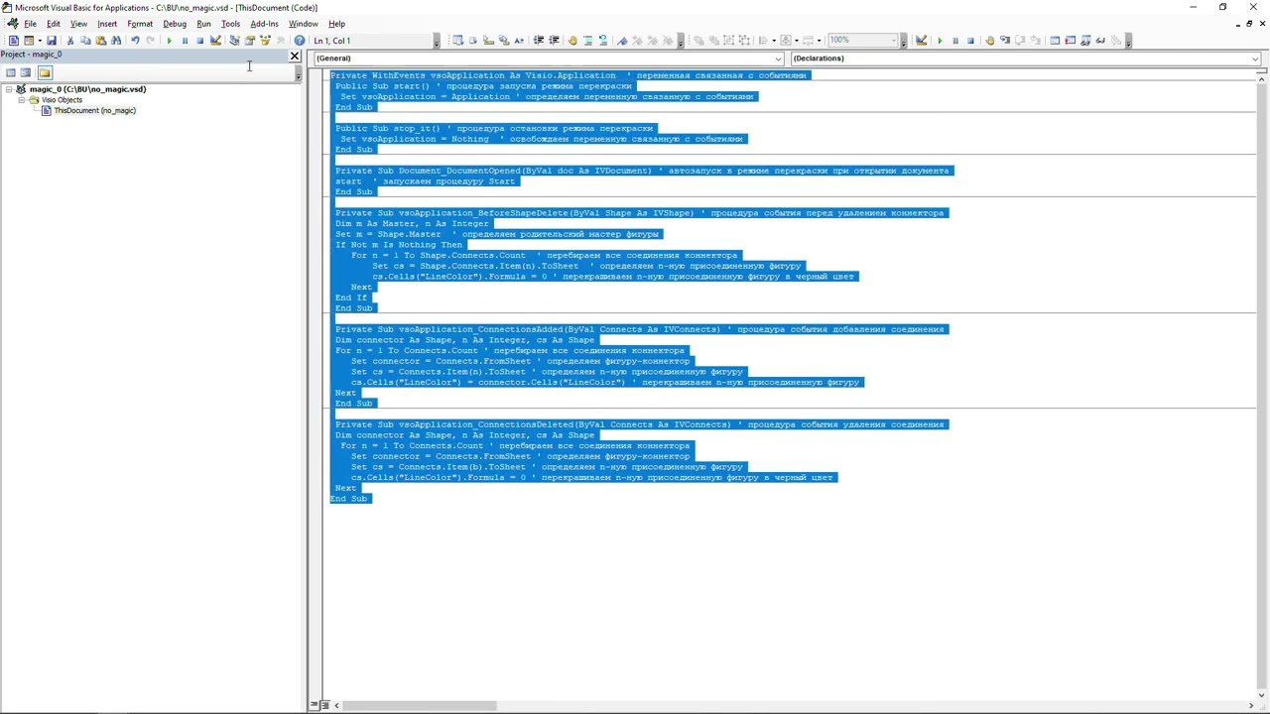The image size is (1270, 714).
Task: Click the View Microsoft Visio icon
Action: pyautogui.click(x=13, y=41)
